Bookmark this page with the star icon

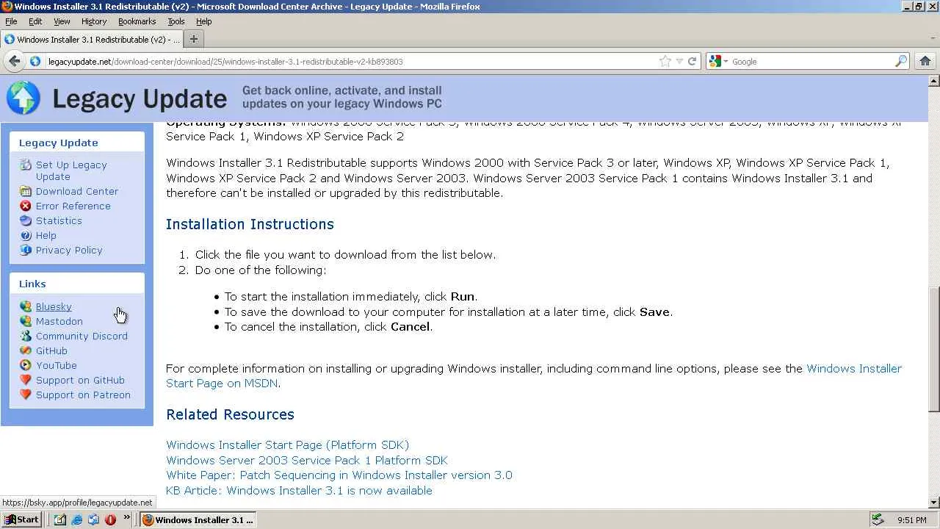pos(665,62)
